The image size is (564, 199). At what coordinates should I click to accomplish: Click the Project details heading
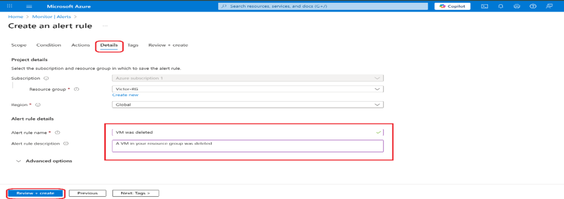[x=30, y=59]
